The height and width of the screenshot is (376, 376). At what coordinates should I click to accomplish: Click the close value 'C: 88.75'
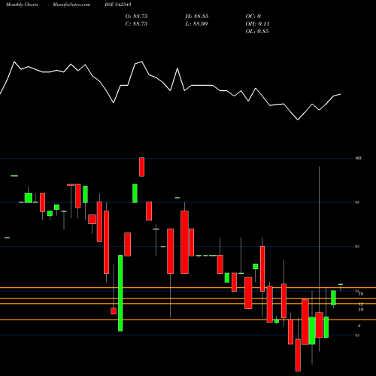[x=137, y=24]
